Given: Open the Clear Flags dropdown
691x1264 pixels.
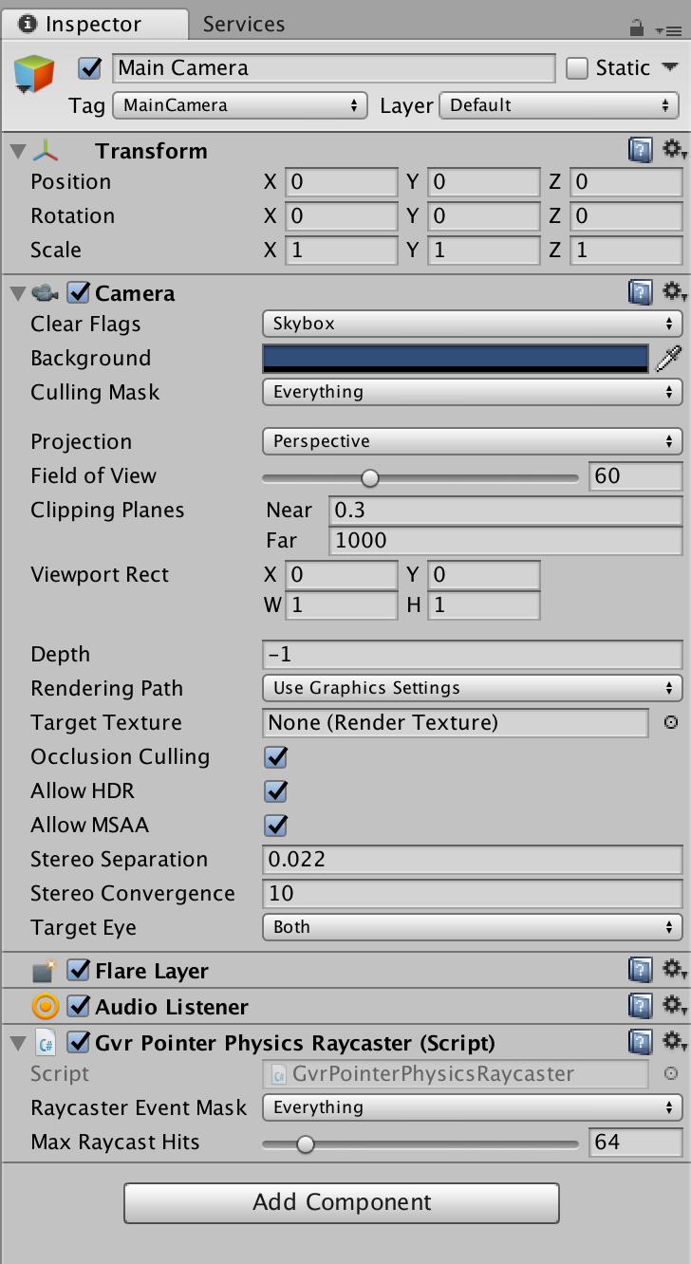Looking at the screenshot, I should (x=472, y=324).
